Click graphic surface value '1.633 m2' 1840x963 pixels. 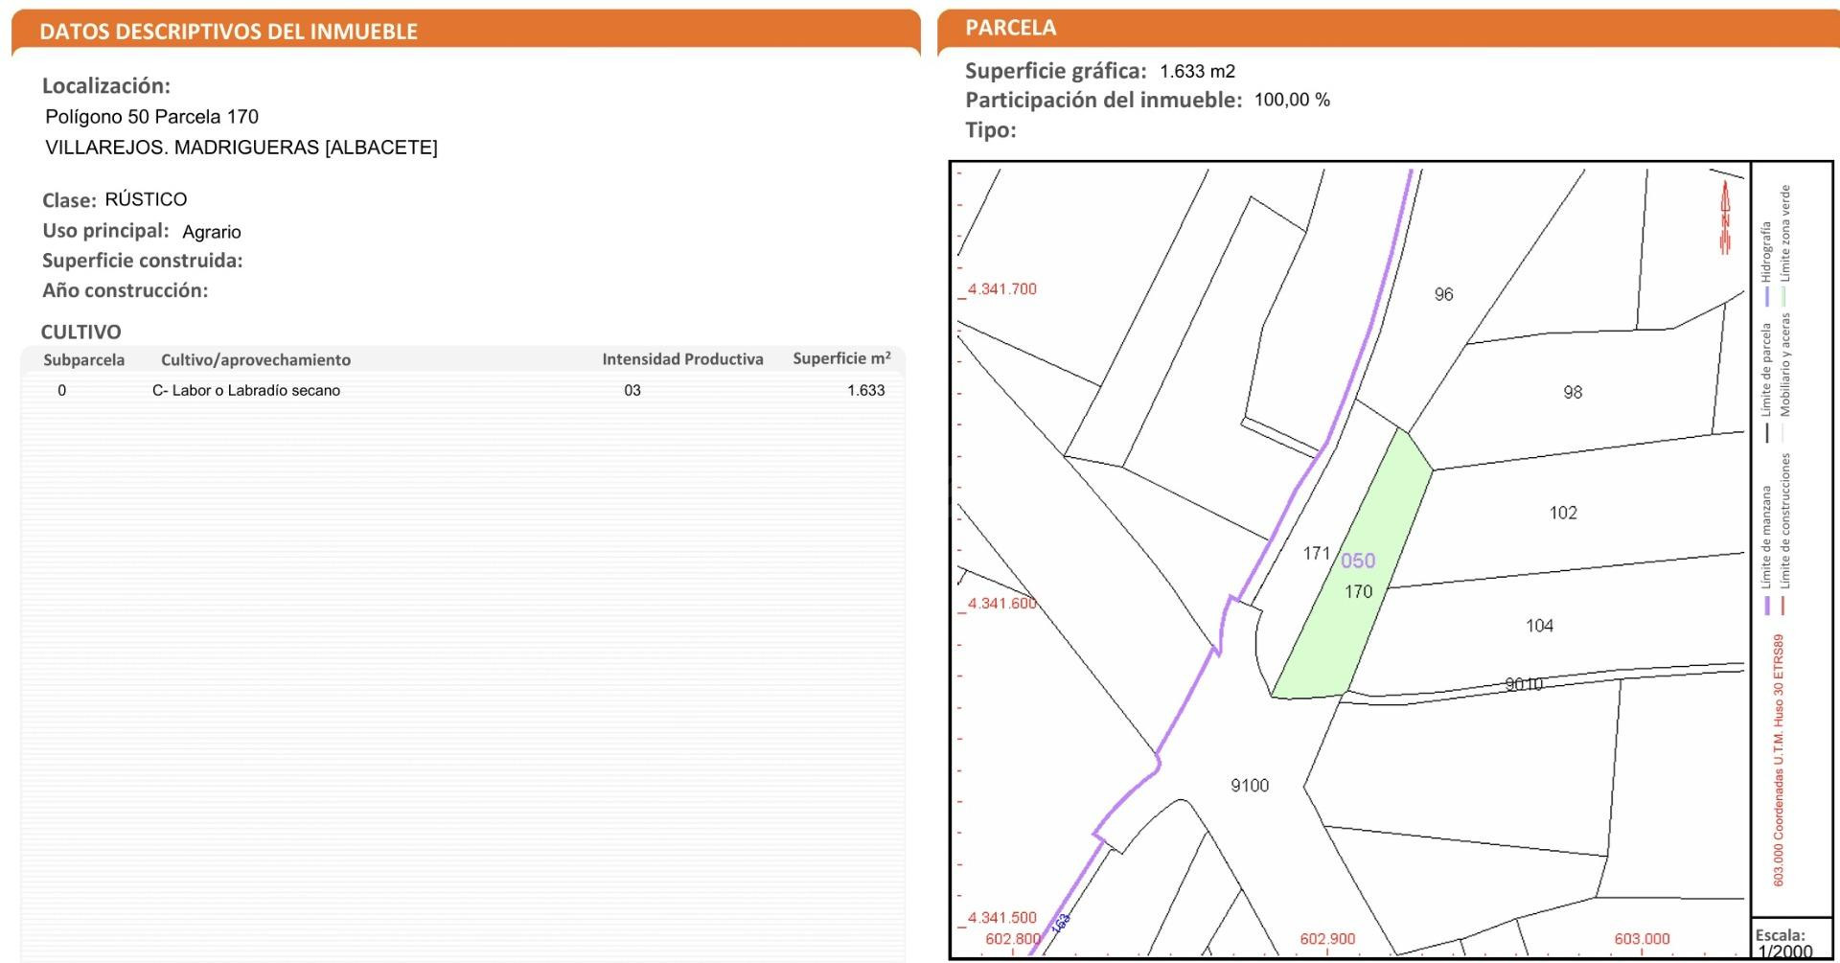pyautogui.click(x=1197, y=72)
